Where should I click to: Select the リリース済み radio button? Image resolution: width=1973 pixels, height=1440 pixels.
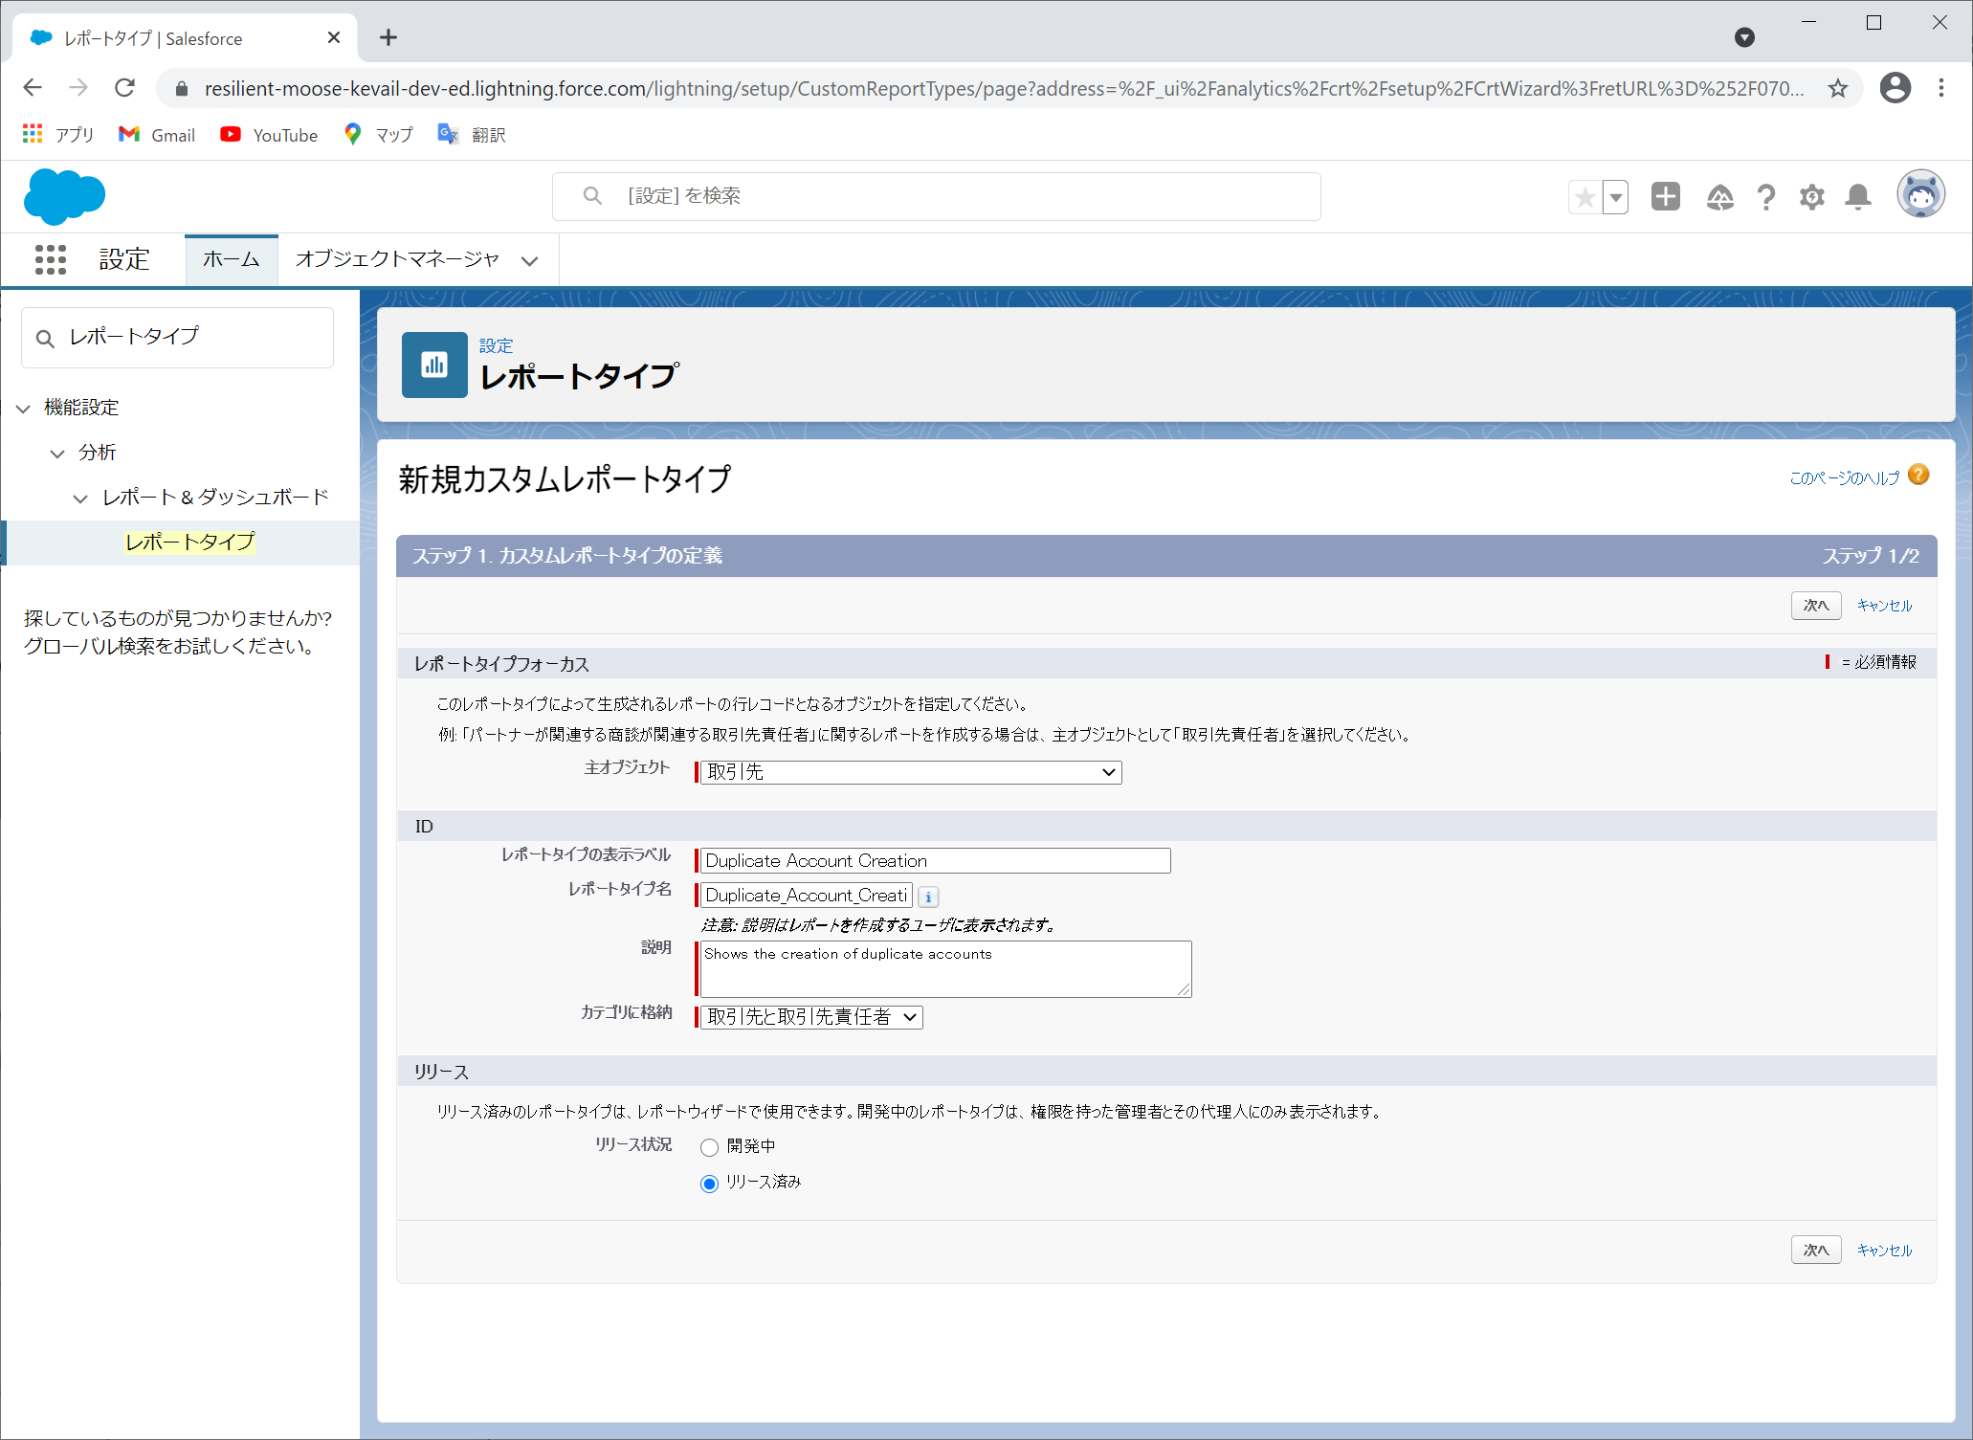709,1184
